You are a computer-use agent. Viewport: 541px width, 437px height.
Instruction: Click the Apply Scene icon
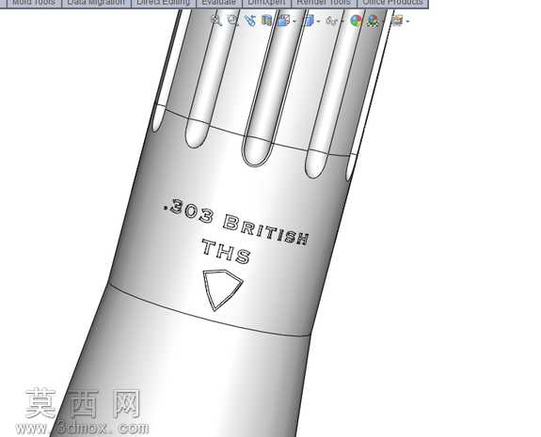373,21
